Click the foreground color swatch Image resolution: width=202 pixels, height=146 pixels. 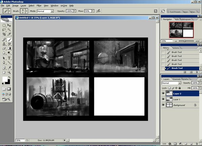[5, 80]
